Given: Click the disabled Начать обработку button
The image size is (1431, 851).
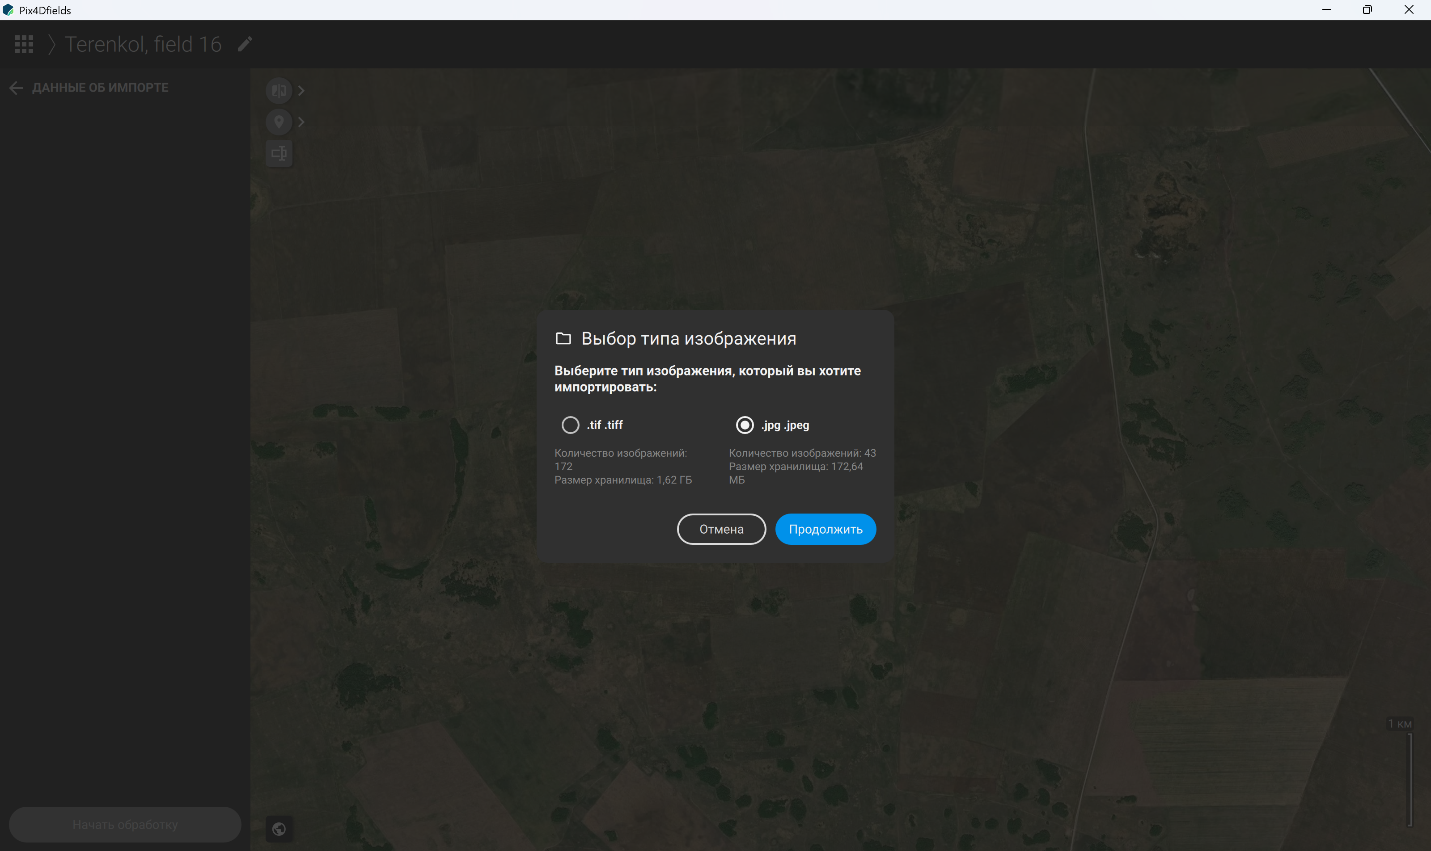Looking at the screenshot, I should 125,824.
